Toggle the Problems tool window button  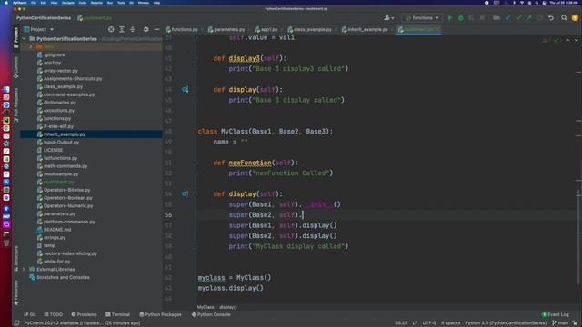[84, 314]
